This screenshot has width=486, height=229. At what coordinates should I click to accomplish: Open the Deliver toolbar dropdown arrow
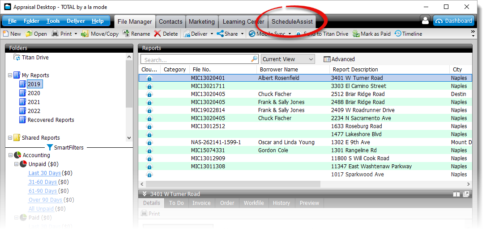tap(212, 34)
